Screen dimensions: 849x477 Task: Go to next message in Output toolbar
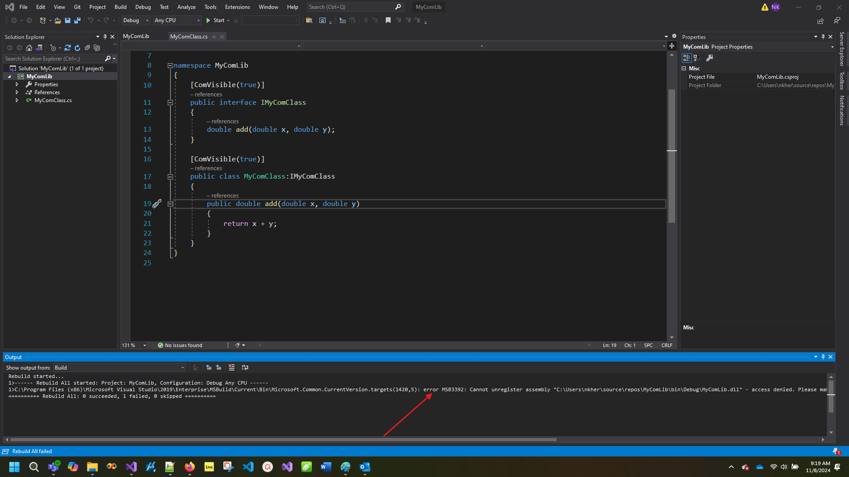pyautogui.click(x=219, y=367)
